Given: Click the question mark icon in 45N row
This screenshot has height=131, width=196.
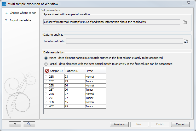Looking at the screenshot, I should [46, 102].
